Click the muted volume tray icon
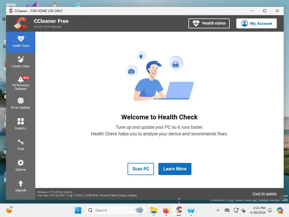 tap(244, 210)
